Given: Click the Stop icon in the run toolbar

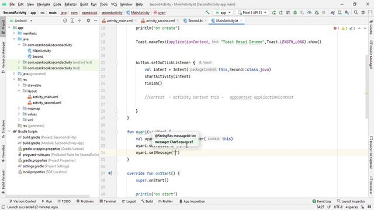Looking at the screenshot, I should click(x=324, y=13).
